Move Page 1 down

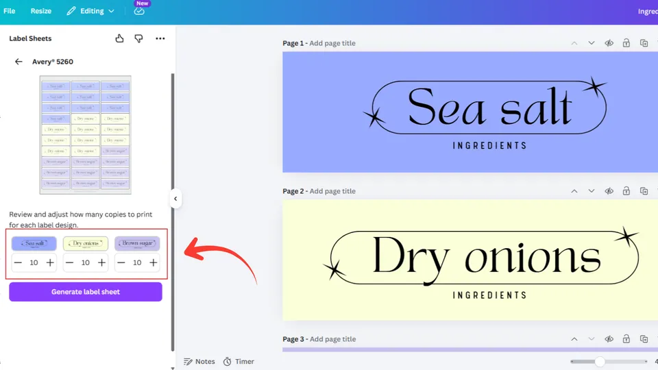[x=592, y=43]
